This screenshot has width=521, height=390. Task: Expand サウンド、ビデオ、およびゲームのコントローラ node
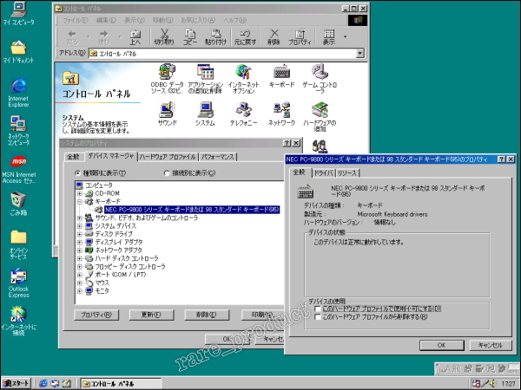[x=80, y=218]
